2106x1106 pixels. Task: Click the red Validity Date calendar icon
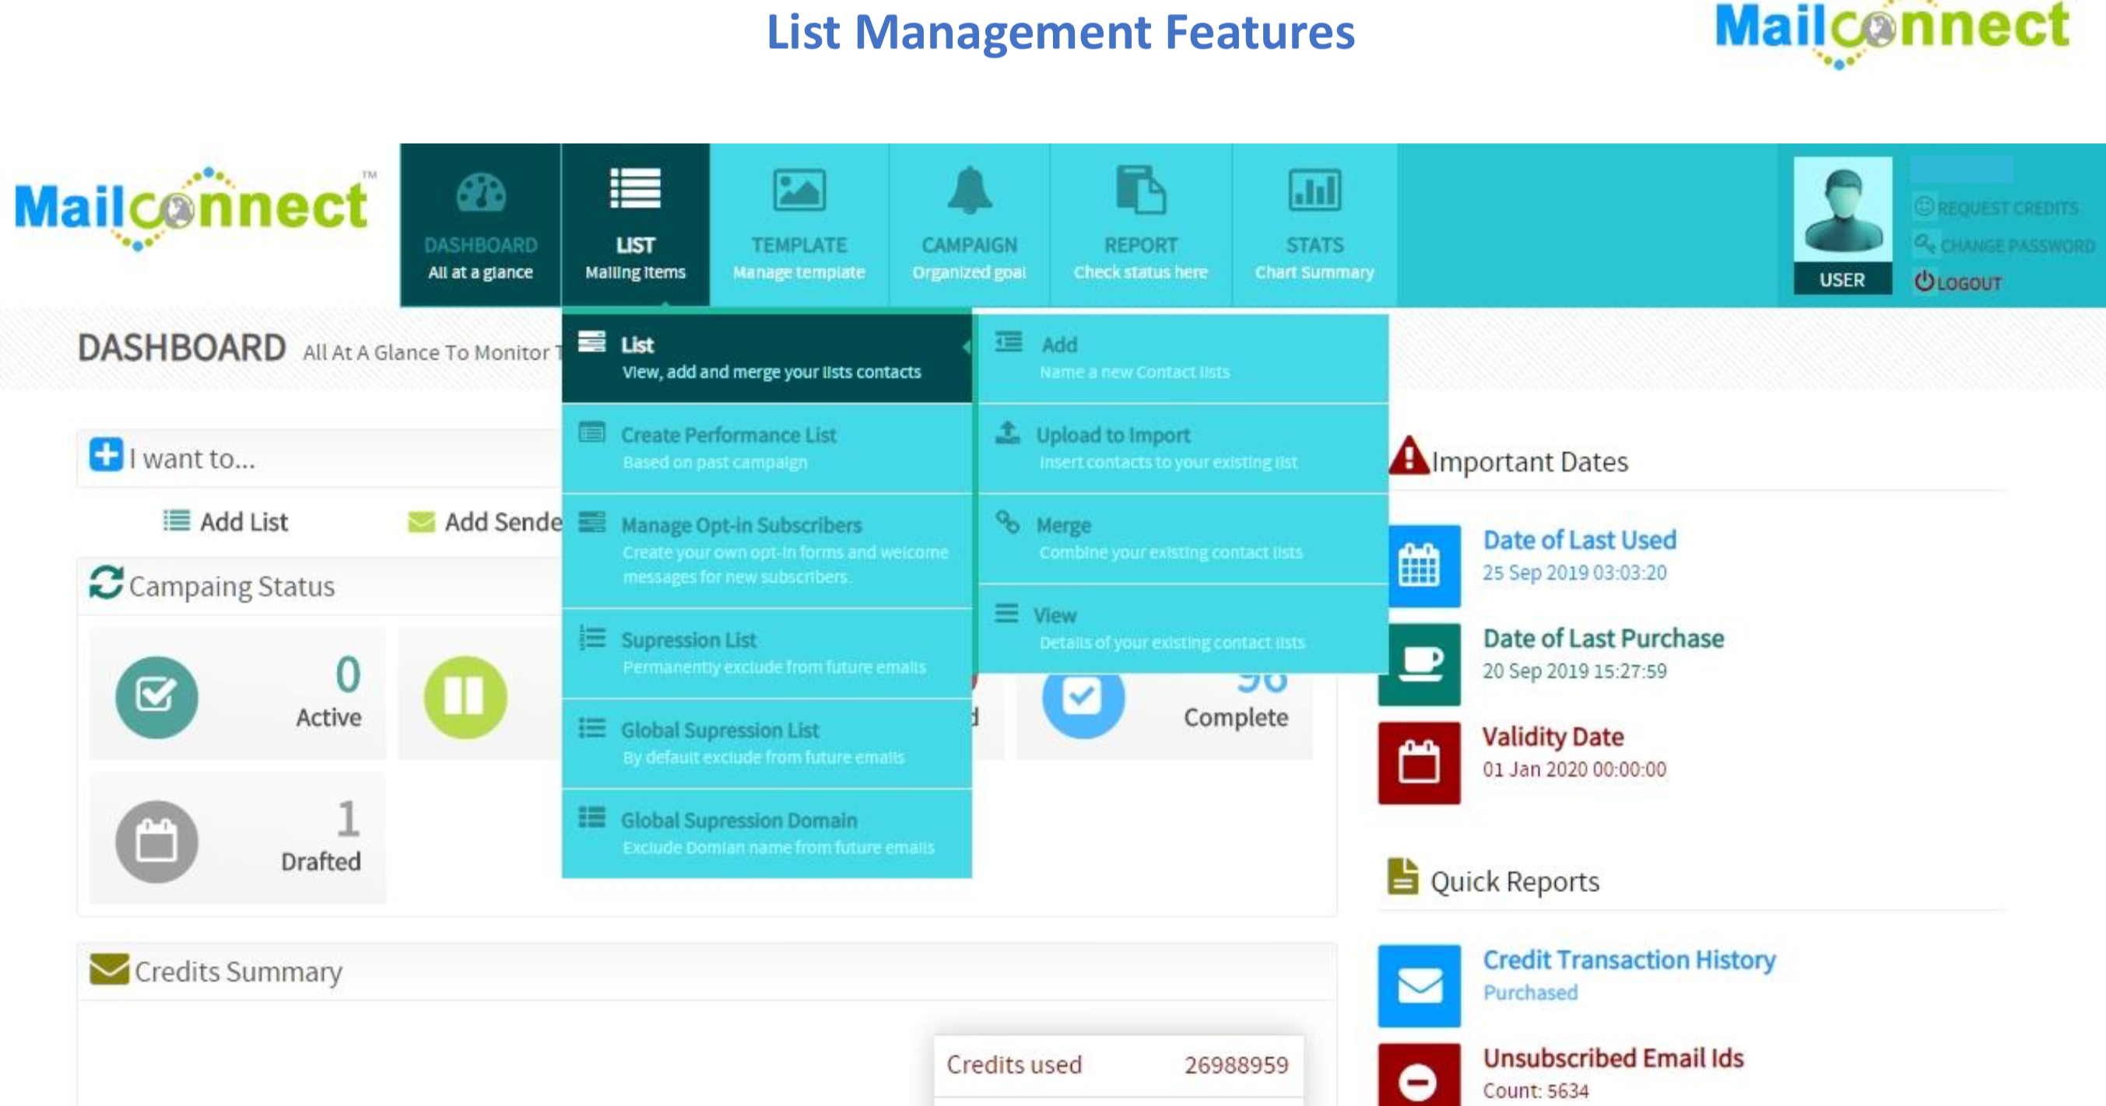click(x=1419, y=761)
